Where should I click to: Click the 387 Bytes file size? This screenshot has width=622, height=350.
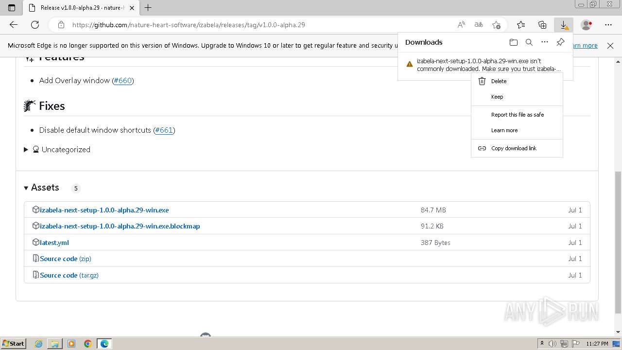click(x=435, y=243)
